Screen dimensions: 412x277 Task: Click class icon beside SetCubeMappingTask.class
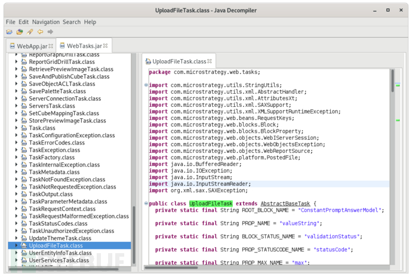click(x=24, y=113)
